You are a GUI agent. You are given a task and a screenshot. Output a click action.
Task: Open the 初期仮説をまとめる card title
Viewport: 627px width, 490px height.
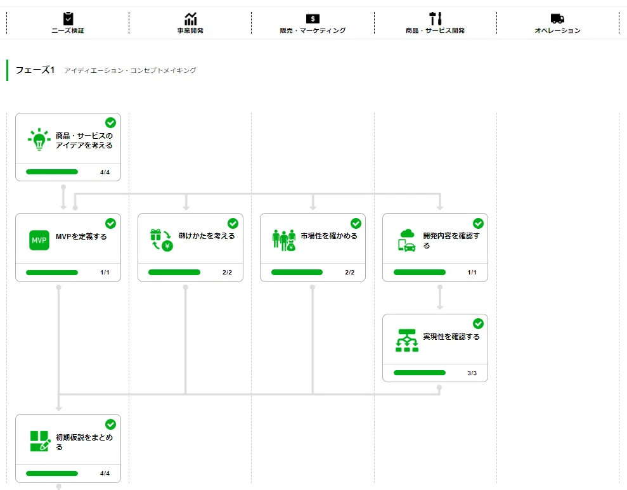(84, 442)
